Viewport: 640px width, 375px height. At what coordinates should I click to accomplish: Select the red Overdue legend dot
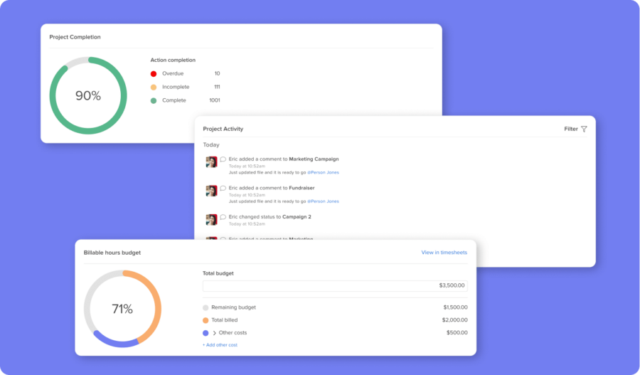[154, 73]
